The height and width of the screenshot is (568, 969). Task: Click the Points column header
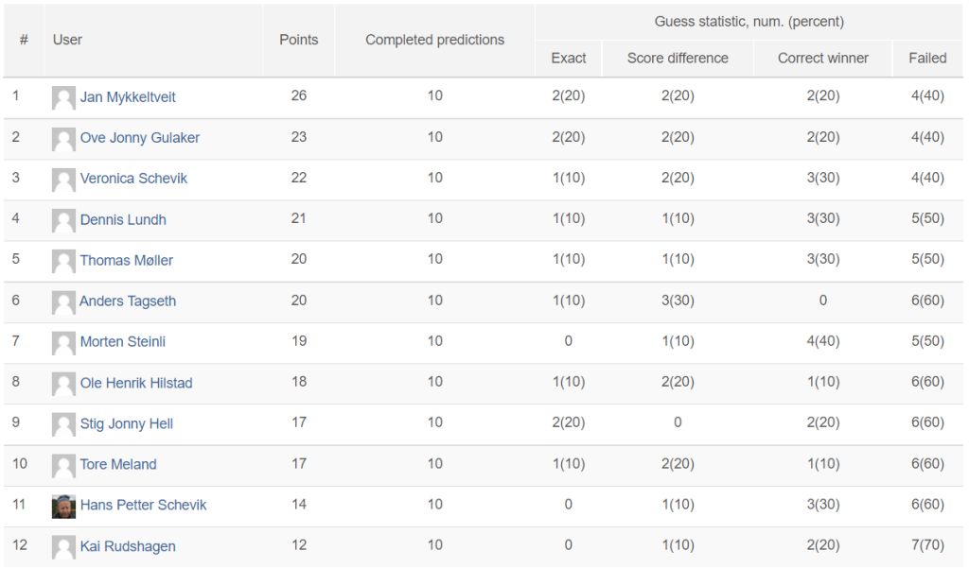(x=299, y=40)
